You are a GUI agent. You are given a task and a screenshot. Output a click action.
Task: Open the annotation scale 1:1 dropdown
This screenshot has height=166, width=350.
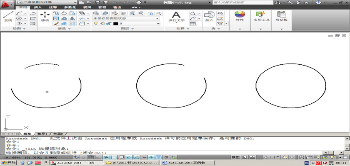coord(272,157)
